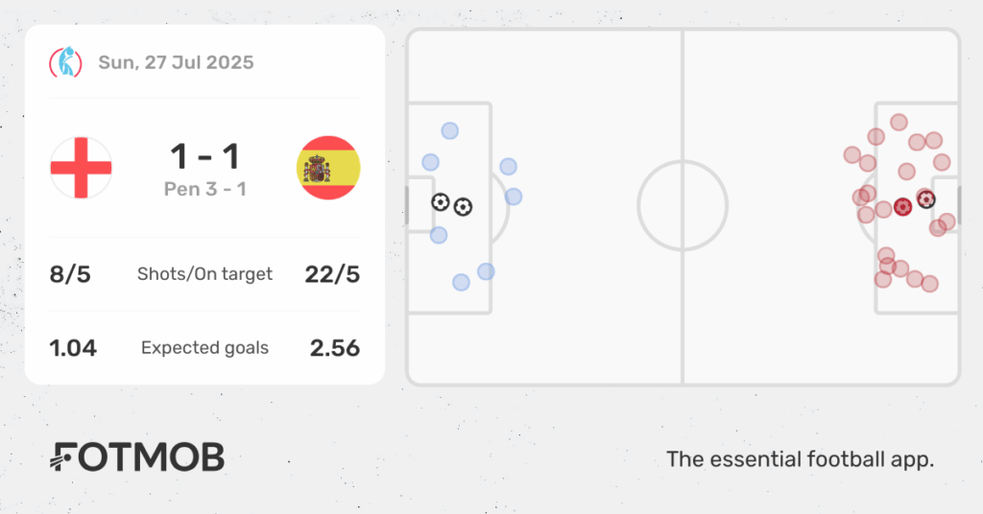This screenshot has height=514, width=983.
Task: Select the Expected goals stat label
Action: coord(205,348)
